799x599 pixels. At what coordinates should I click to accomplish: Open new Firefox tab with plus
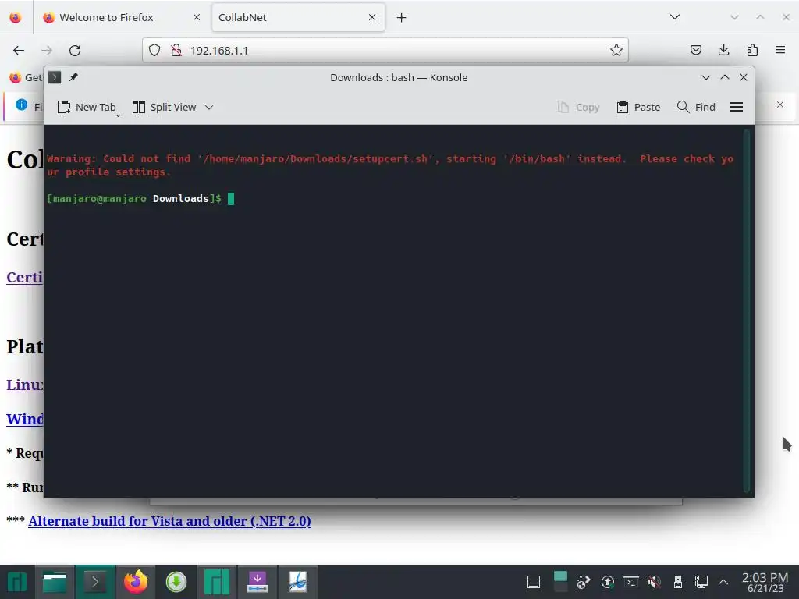point(402,18)
